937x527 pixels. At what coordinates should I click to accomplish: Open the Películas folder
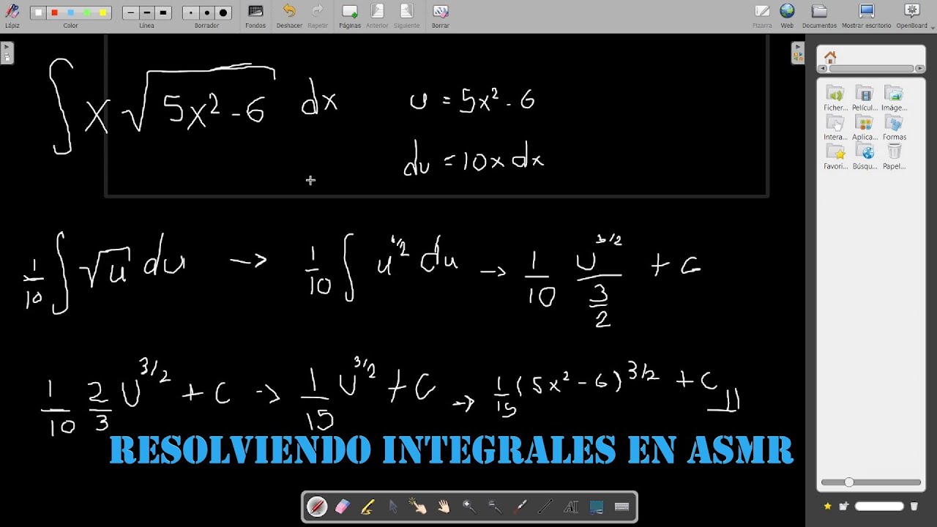click(x=865, y=98)
